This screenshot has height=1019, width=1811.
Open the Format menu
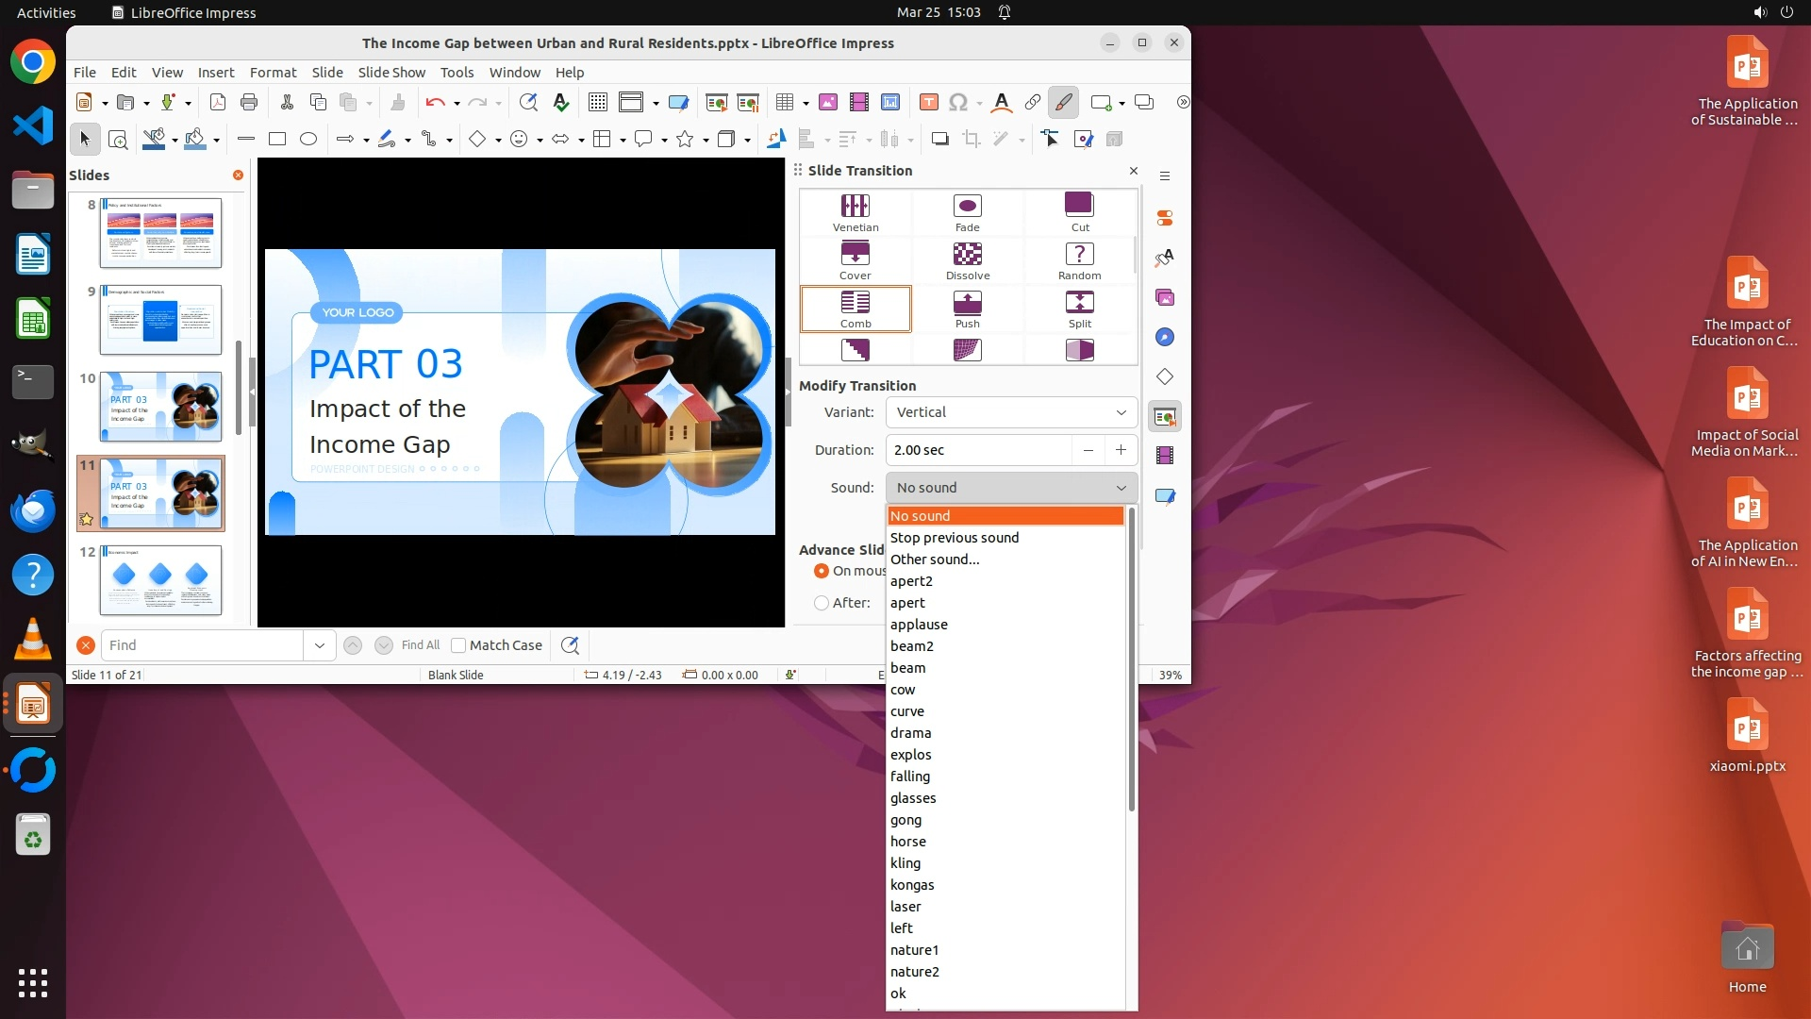273,73
